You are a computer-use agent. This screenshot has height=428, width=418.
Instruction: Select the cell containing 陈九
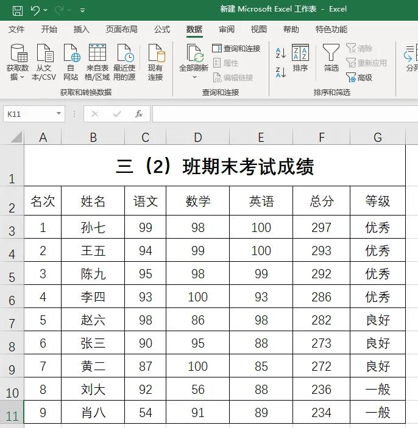tap(93, 273)
